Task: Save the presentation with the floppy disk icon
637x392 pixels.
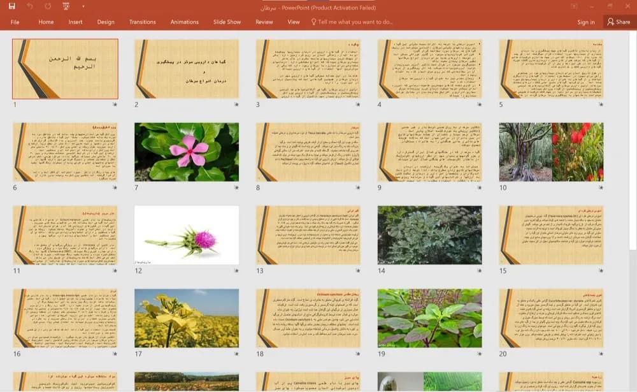Action: [x=11, y=6]
